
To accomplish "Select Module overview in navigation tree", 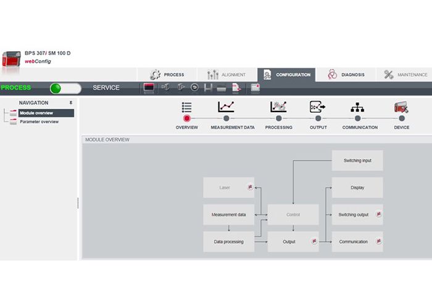I will click(x=46, y=113).
